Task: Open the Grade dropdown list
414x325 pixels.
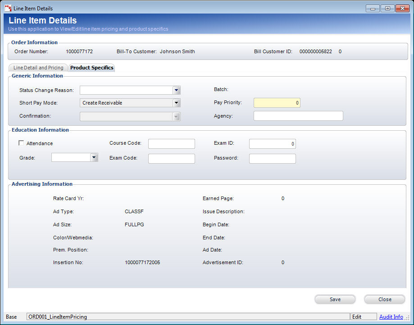Action: pos(94,157)
